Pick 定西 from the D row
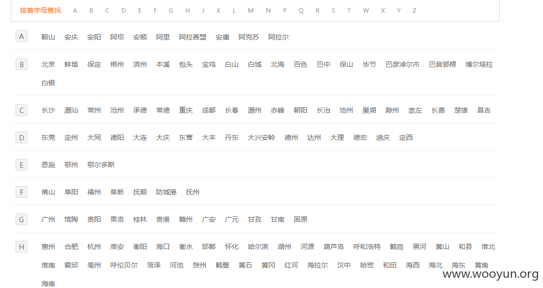 pos(405,137)
